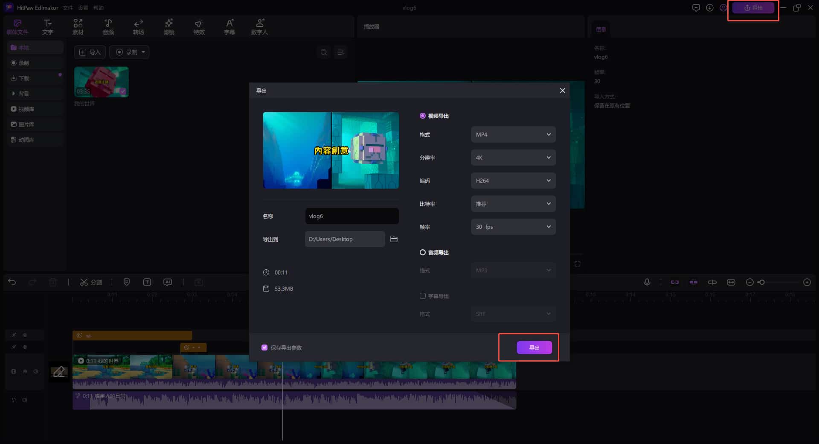Click the 导入 import button
Image resolution: width=819 pixels, height=444 pixels.
(x=90, y=52)
